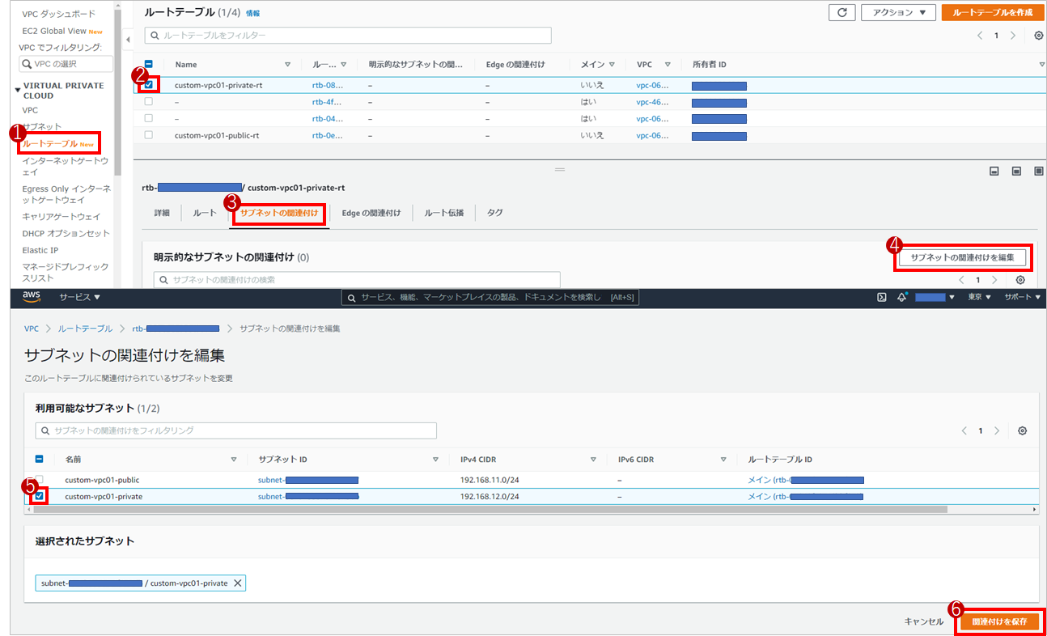Go to previous page of route tables
The image size is (1047, 636).
[980, 36]
